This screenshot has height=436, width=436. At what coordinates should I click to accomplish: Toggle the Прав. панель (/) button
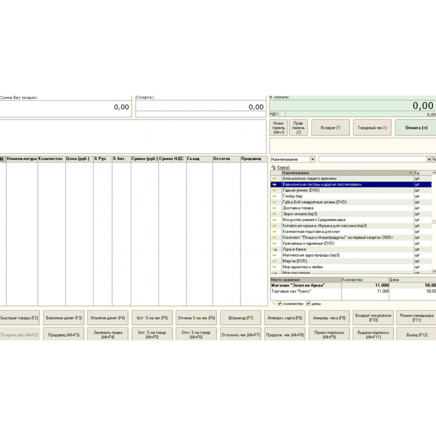298,128
